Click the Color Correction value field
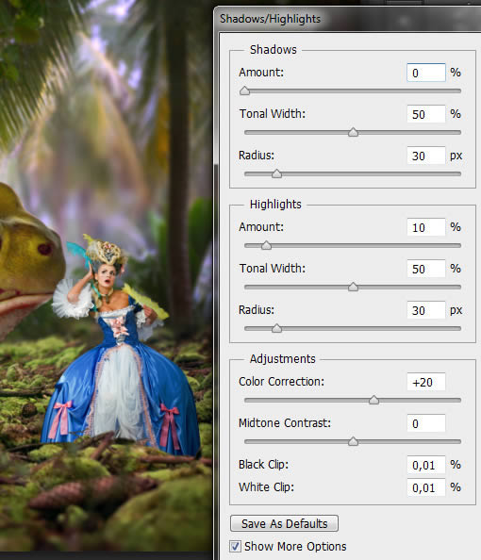The width and height of the screenshot is (481, 560). (426, 382)
